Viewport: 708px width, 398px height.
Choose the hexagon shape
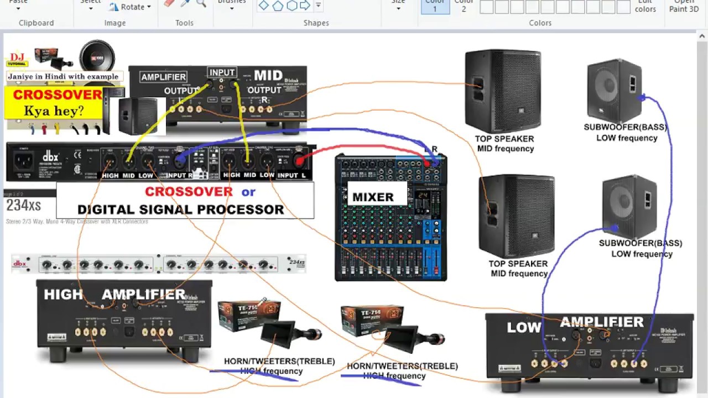coord(291,6)
